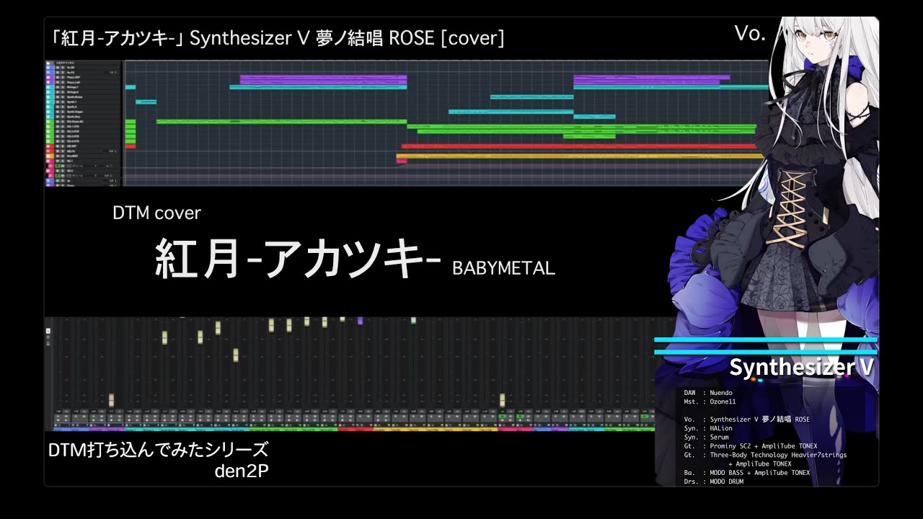Select the first long cyan clip under the purple clips

tap(318, 87)
